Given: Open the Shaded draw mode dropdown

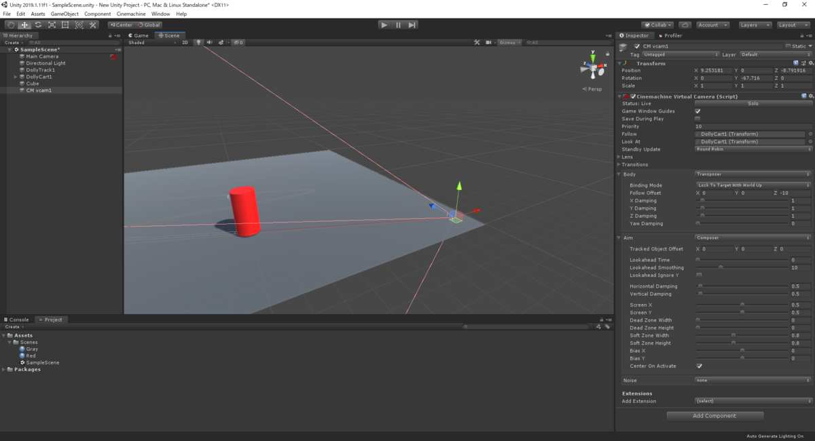Looking at the screenshot, I should tap(151, 42).
